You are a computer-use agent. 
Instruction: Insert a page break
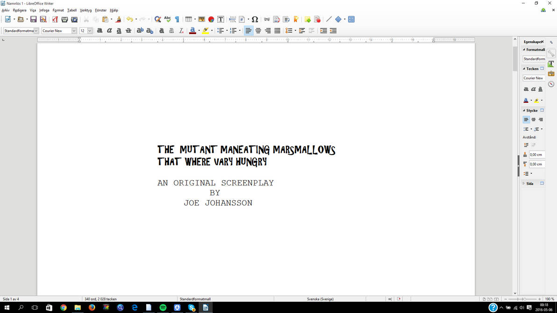tap(232, 19)
